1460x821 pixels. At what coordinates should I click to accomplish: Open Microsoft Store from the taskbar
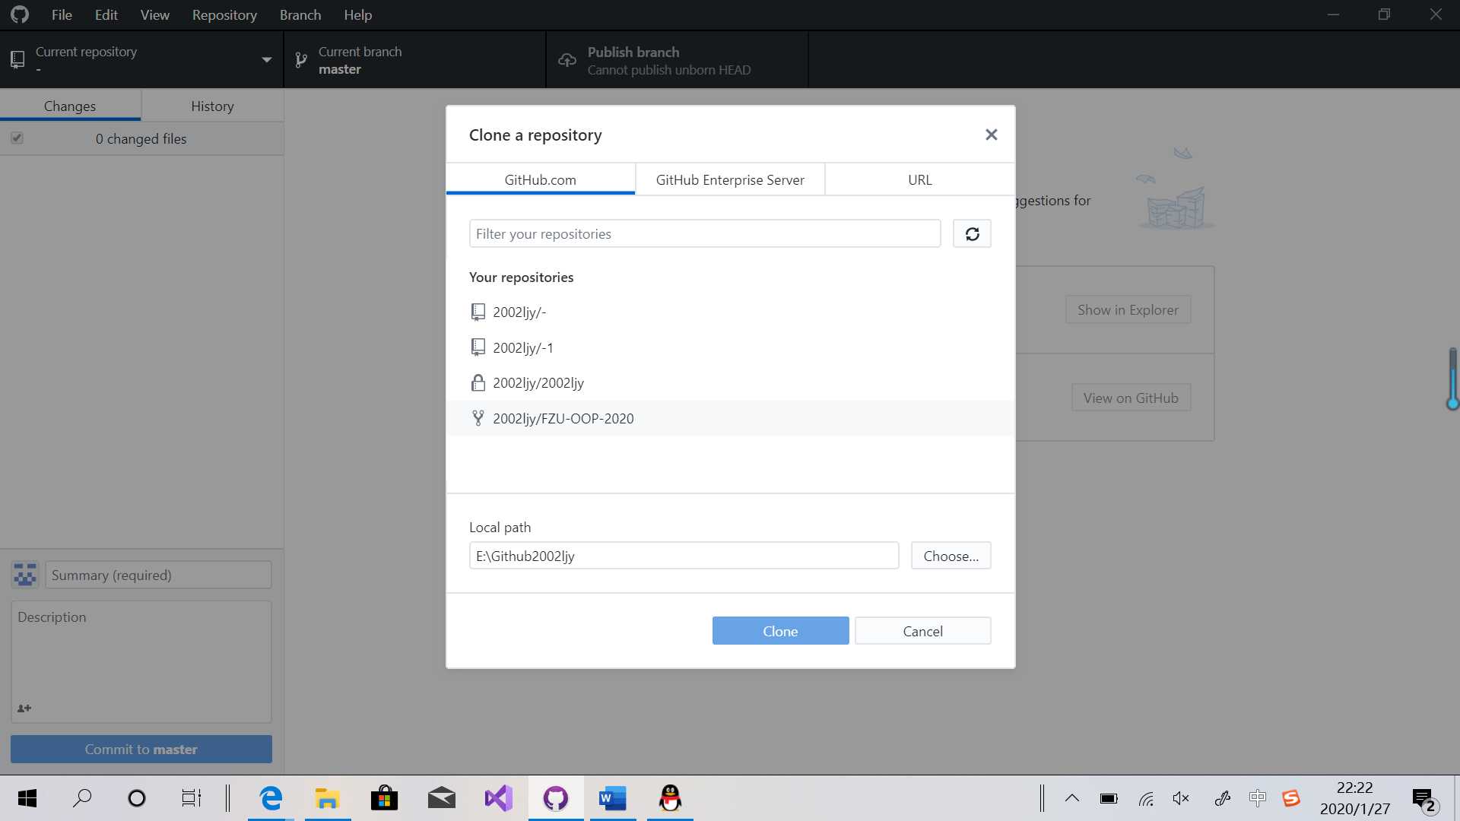385,798
